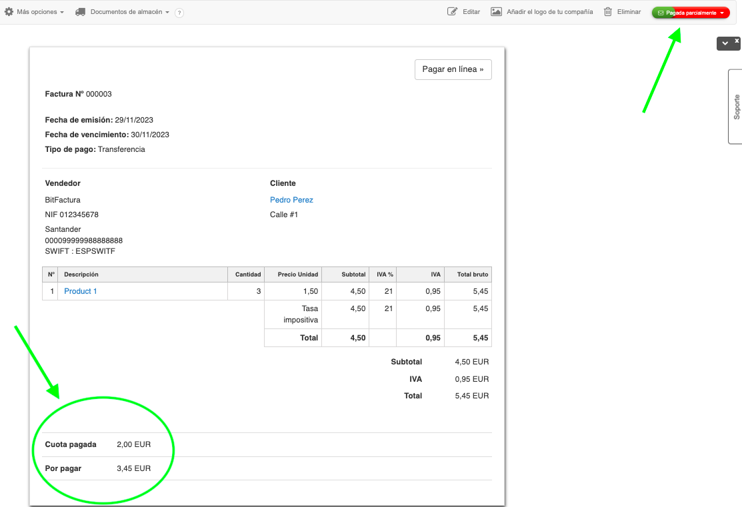Click the truck icon for Documentos de almacén

pyautogui.click(x=81, y=12)
